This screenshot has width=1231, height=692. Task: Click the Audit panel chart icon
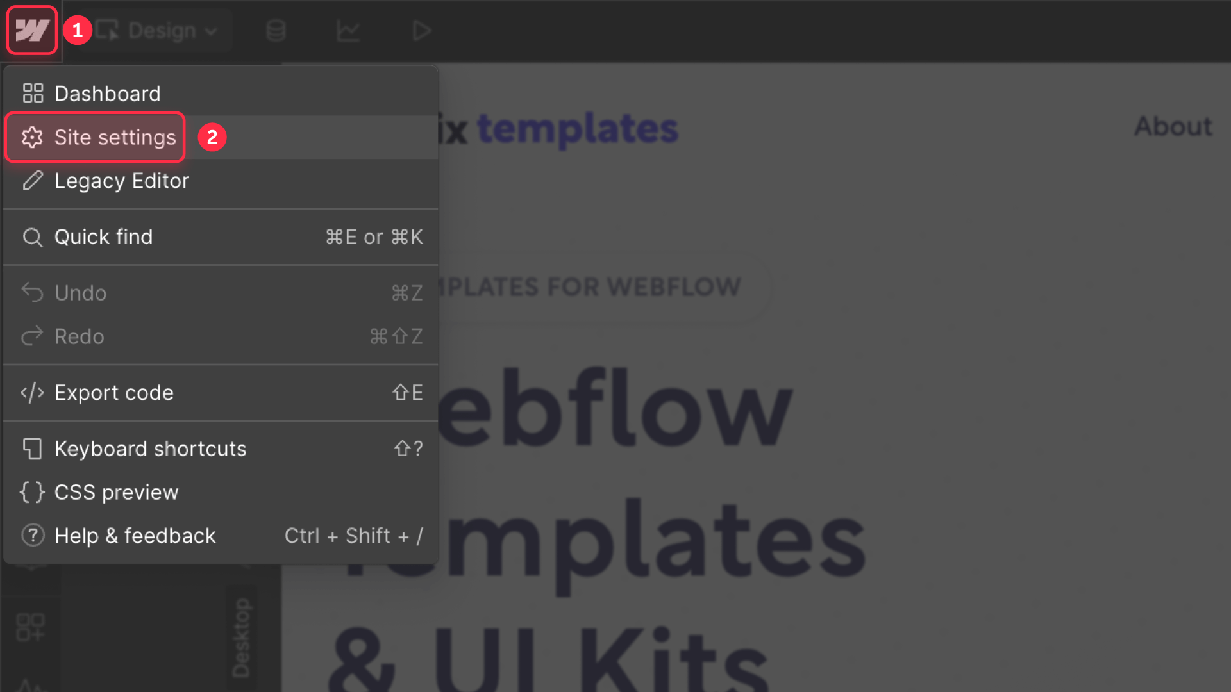coord(348,31)
